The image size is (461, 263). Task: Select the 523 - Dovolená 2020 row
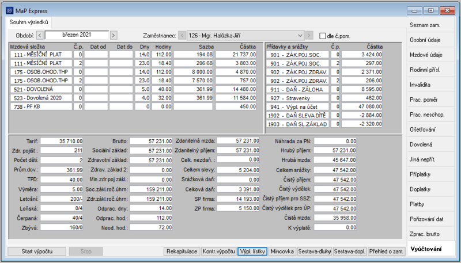[133, 98]
